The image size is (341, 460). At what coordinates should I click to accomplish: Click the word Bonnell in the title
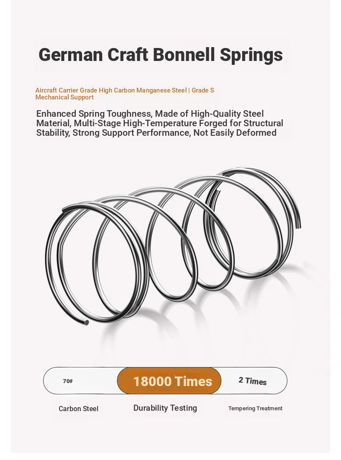tap(184, 54)
